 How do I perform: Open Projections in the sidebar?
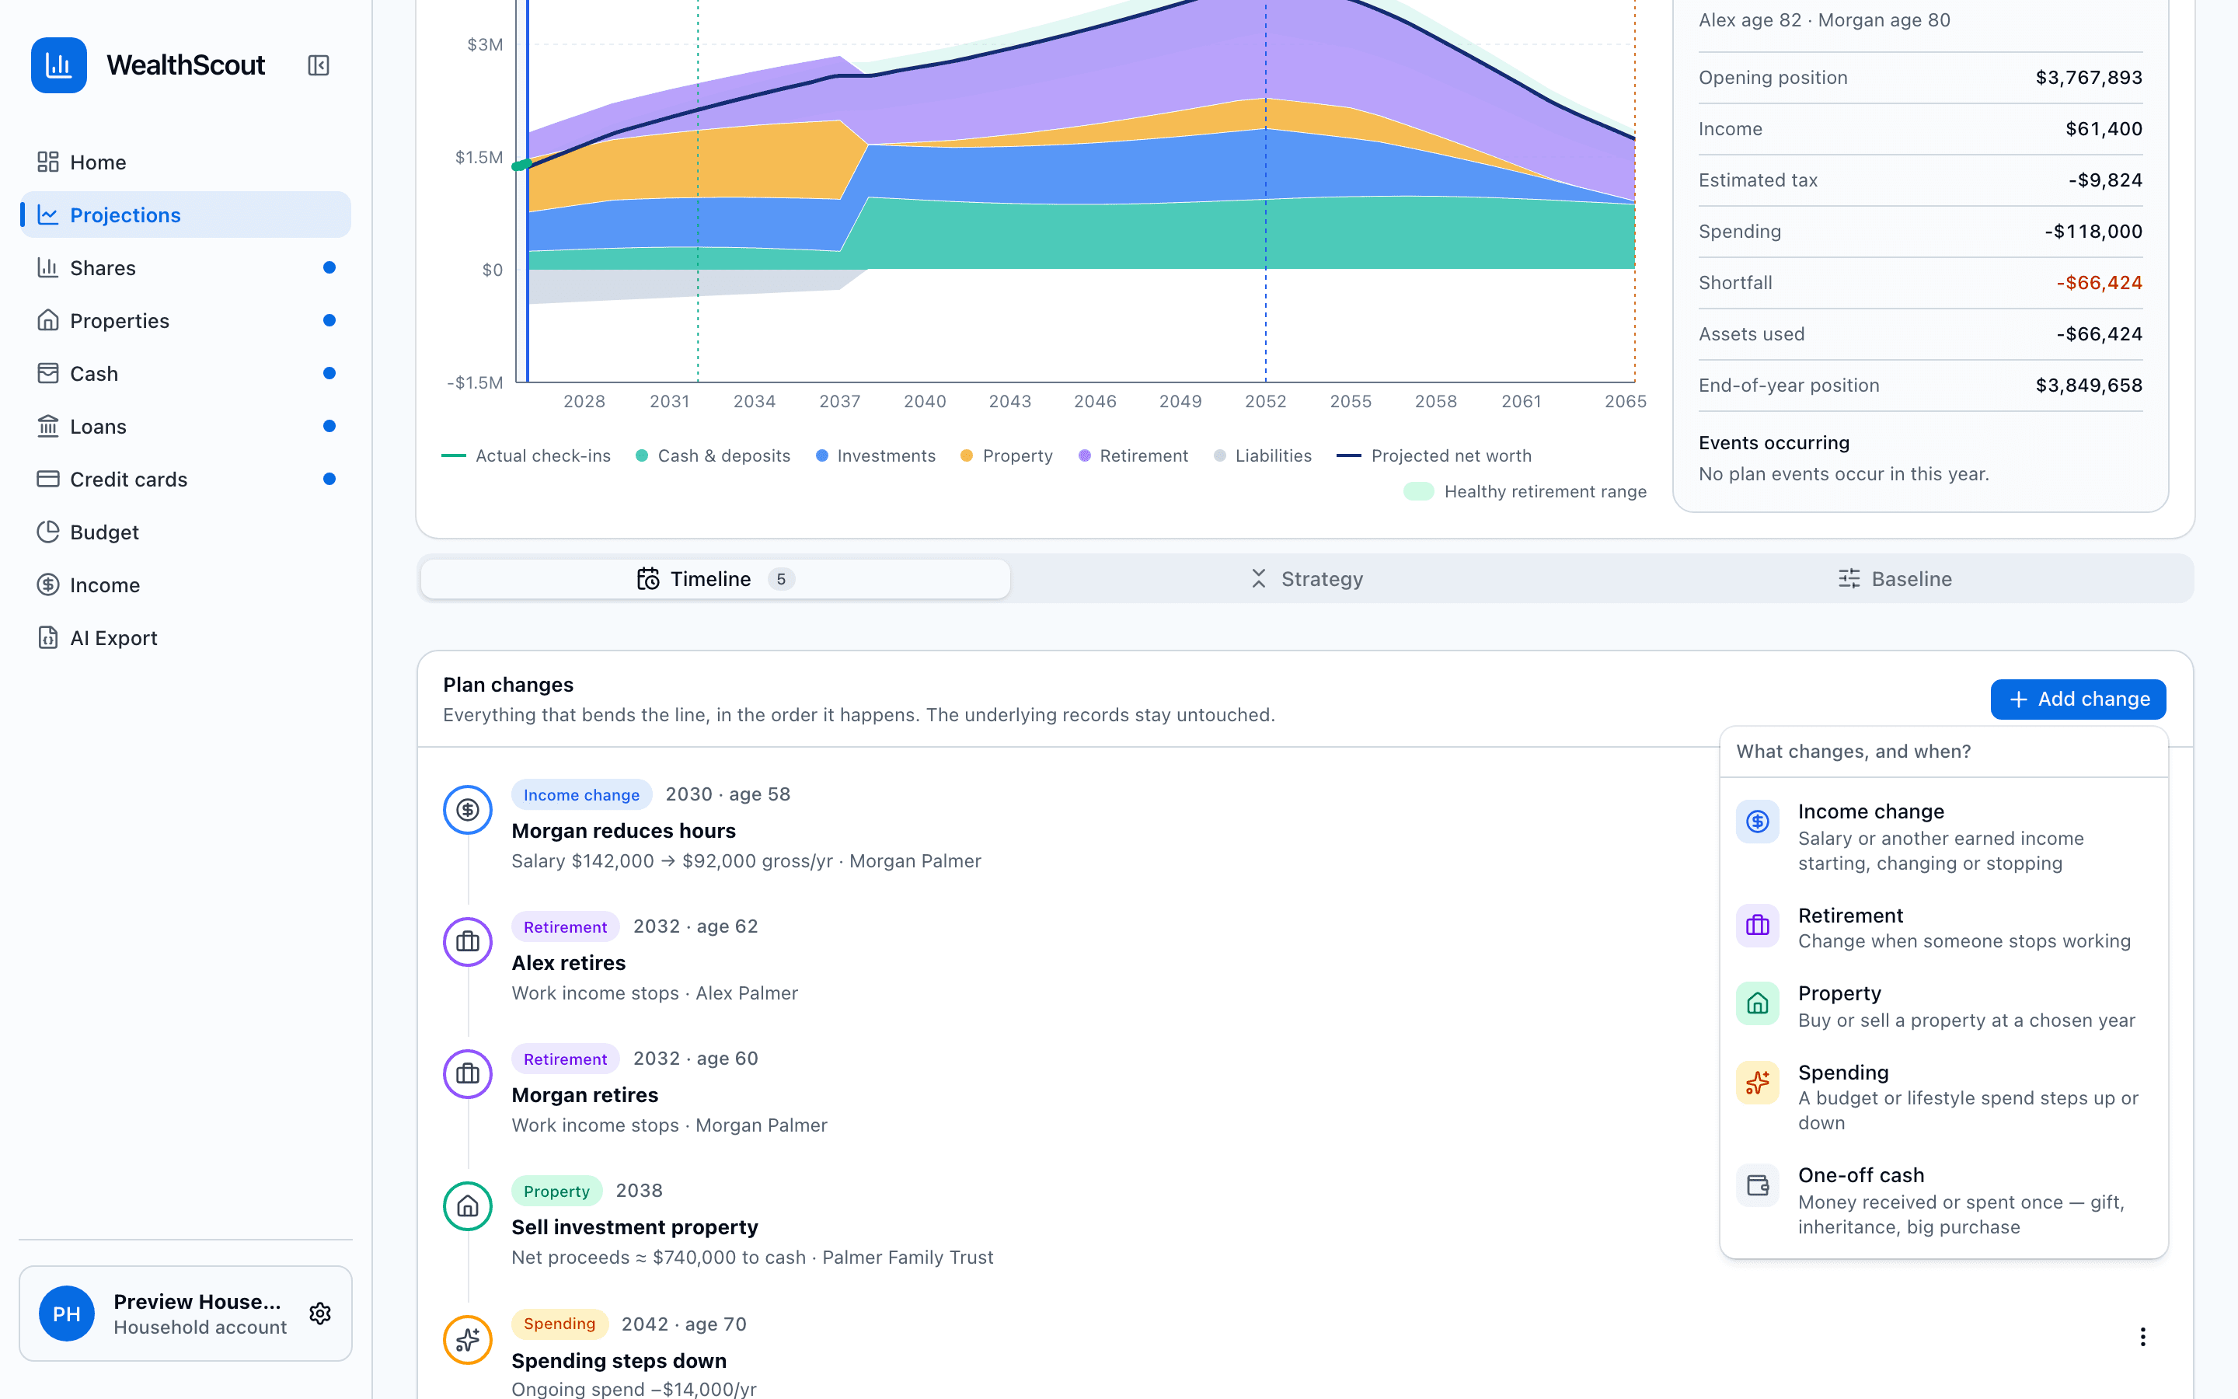click(x=185, y=215)
